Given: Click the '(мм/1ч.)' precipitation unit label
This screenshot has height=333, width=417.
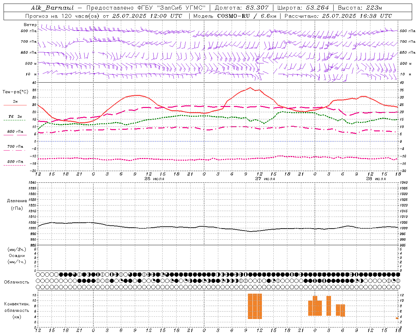Looking at the screenshot, I should click(x=17, y=262).
